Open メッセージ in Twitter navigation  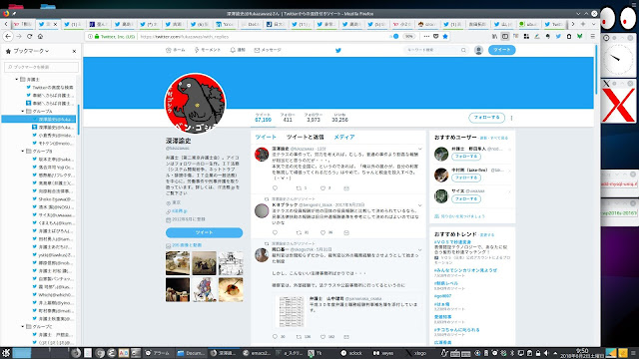268,50
